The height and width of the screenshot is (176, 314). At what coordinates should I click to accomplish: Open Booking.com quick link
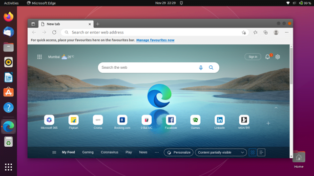122,122
